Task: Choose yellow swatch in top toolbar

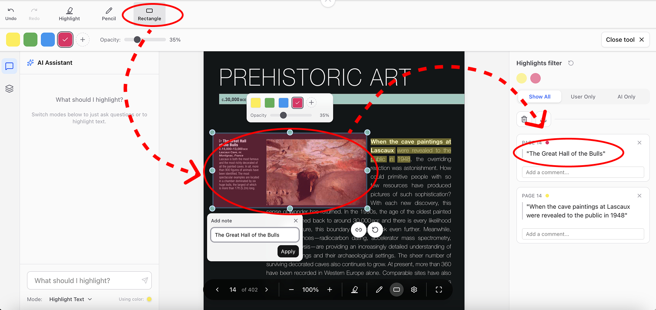Action: click(13, 40)
